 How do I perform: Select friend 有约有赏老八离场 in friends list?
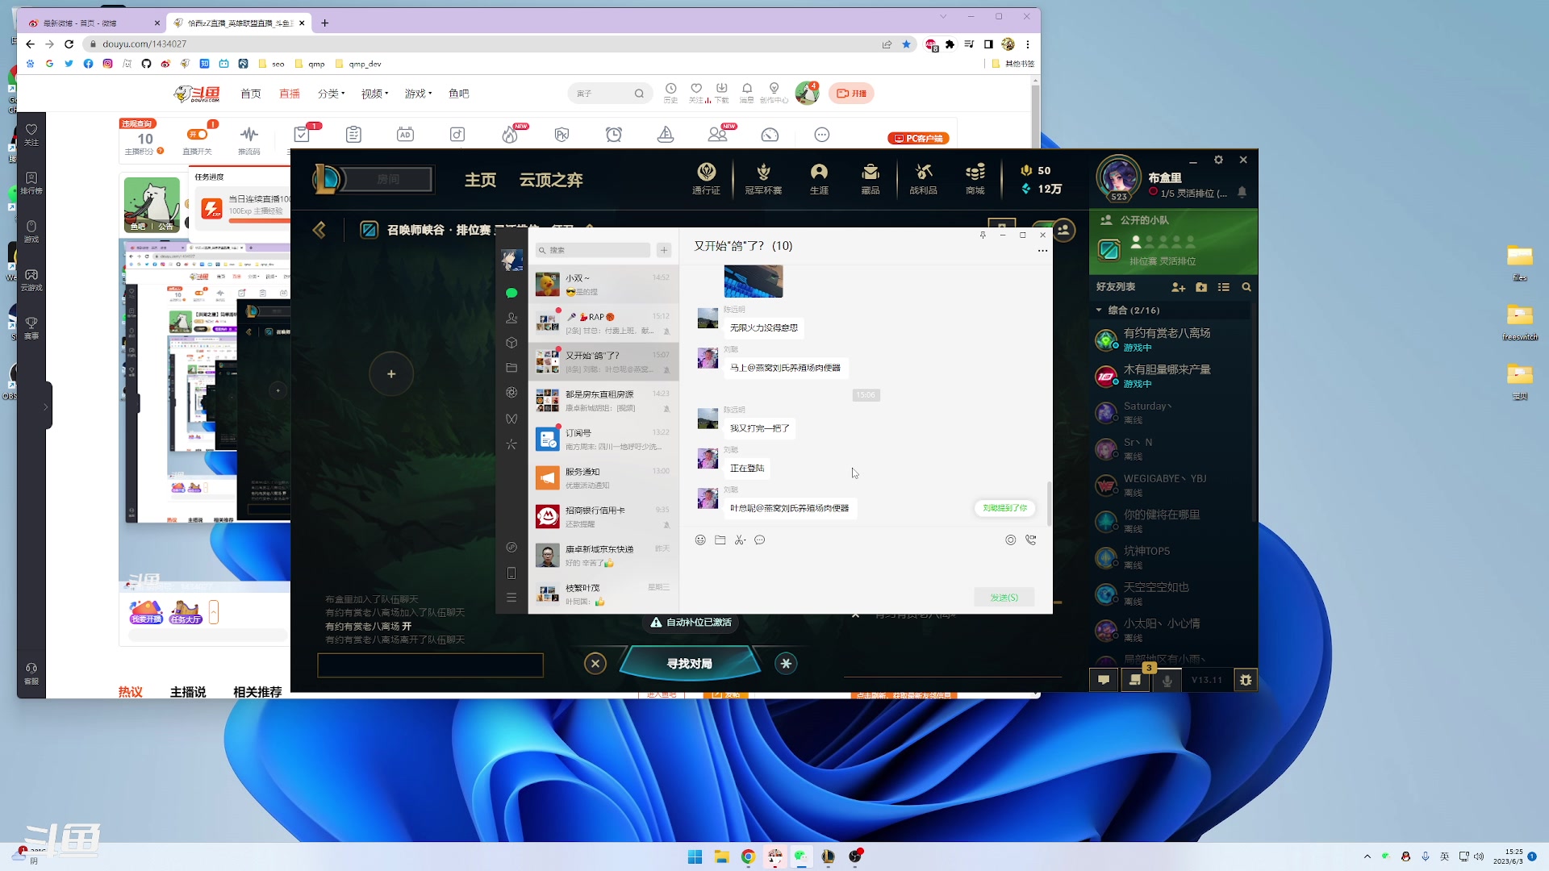click(x=1171, y=340)
